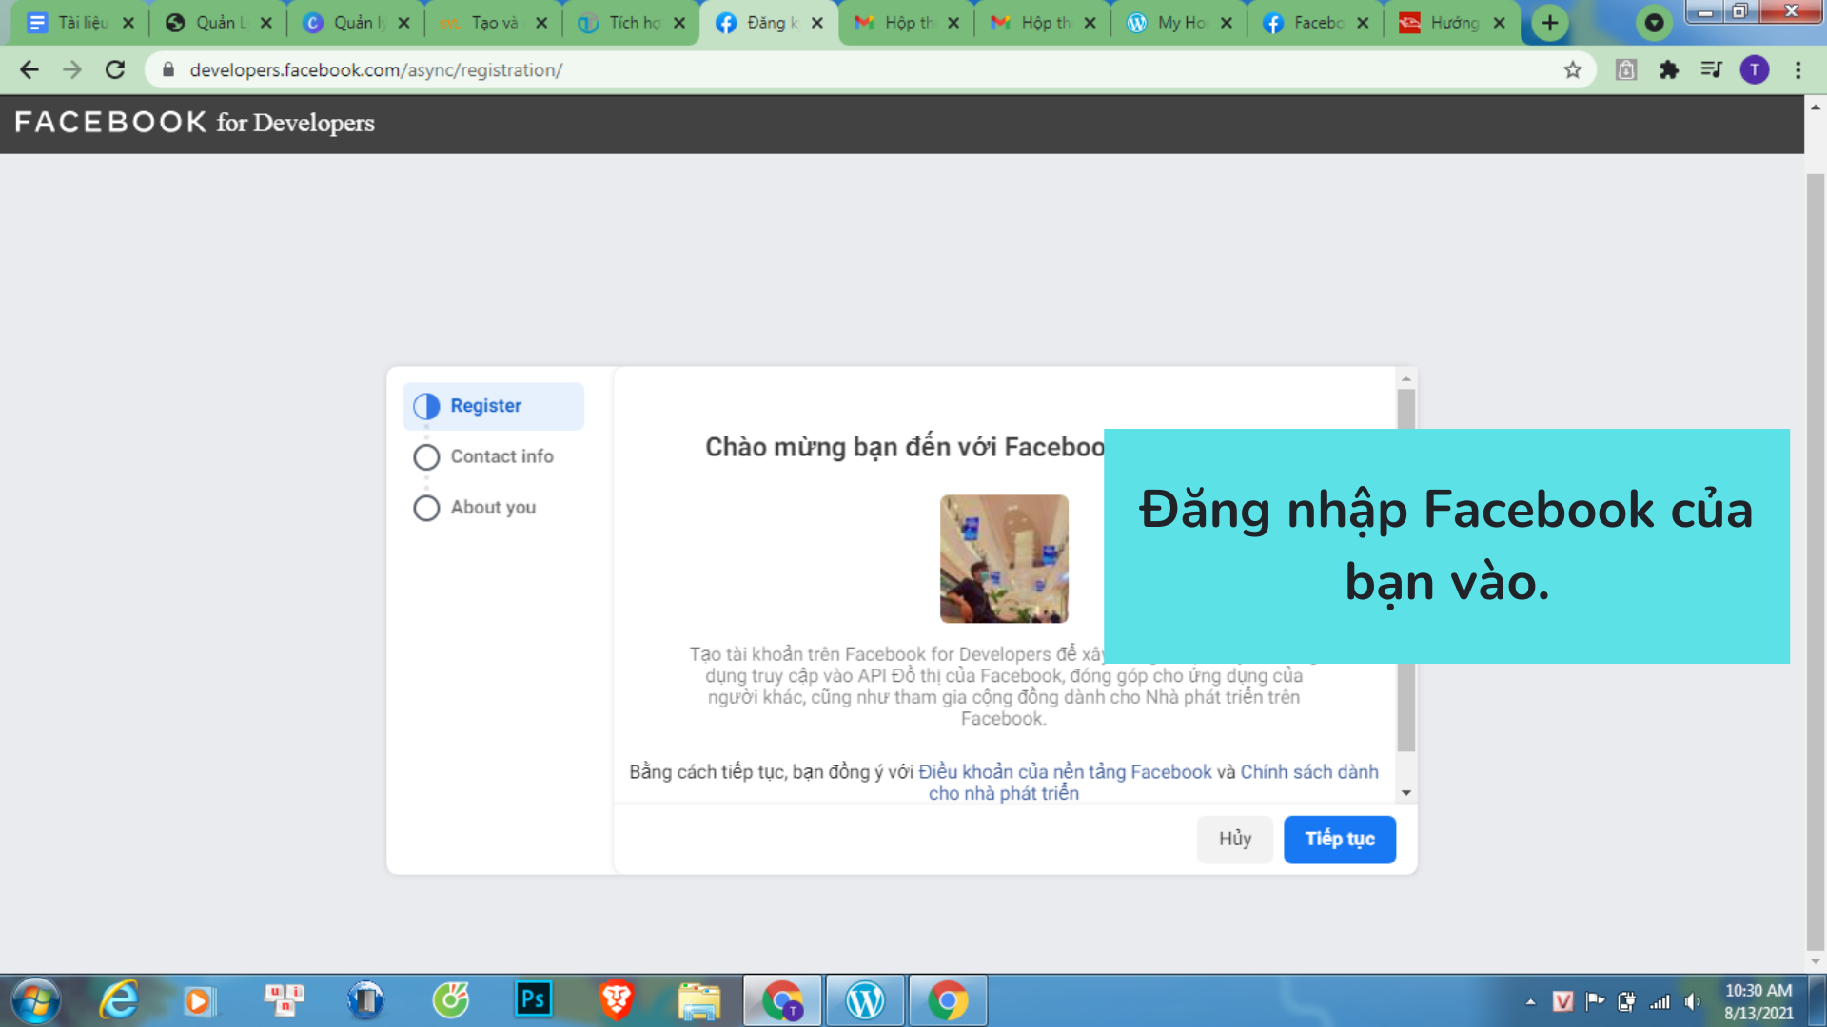Open the profile avatar T in Chrome toolbar
Viewport: 1827px width, 1027px height.
pyautogui.click(x=1755, y=69)
